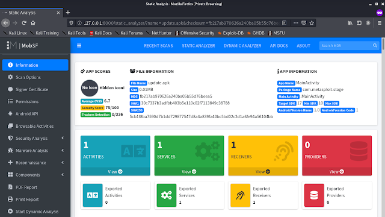This screenshot has height=217, width=385.
Task: Expand Malware Analysis chevron
Action: pyautogui.click(x=63, y=150)
